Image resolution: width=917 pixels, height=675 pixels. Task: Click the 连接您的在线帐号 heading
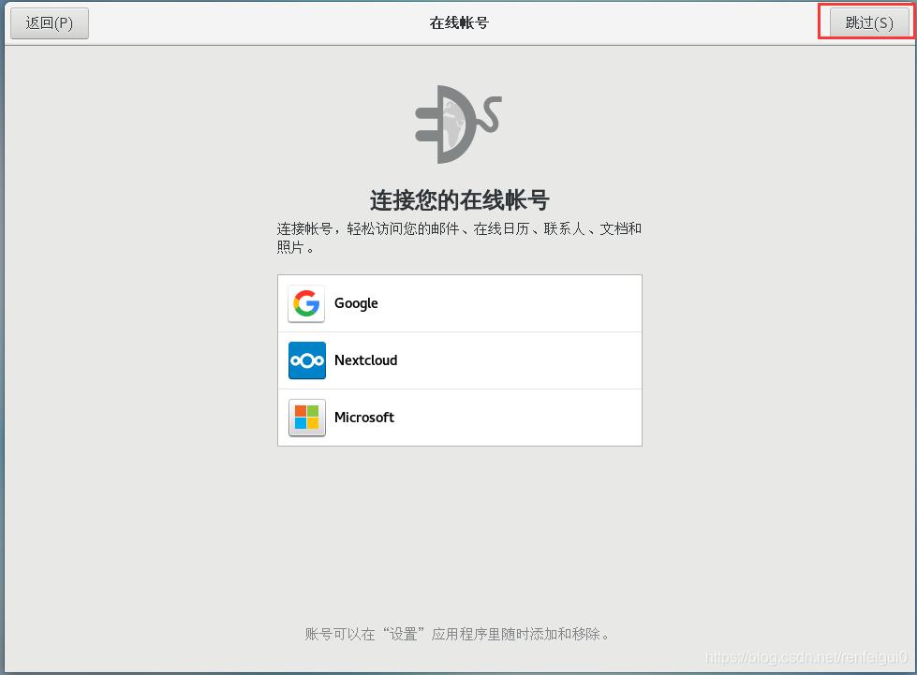[x=458, y=198]
